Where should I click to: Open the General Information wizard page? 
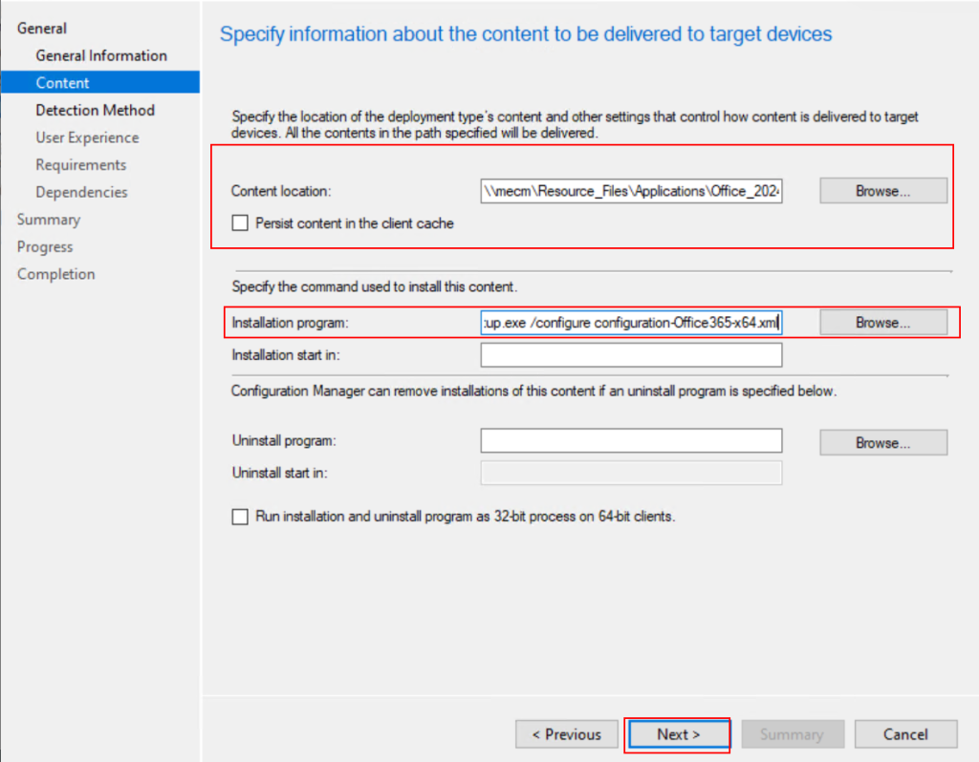101,55
